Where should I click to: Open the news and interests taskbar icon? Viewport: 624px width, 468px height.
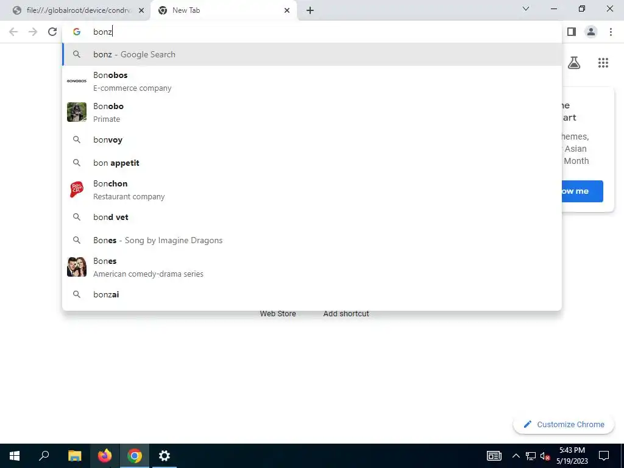point(494,456)
